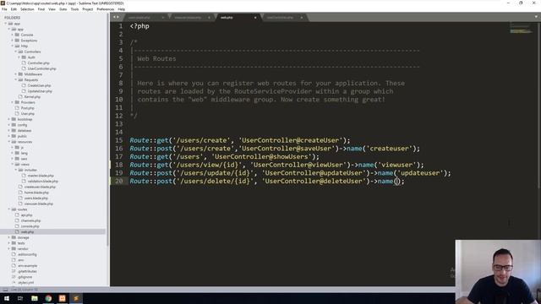The height and width of the screenshot is (304, 541).
Task: Open Windows Start menu
Action: [7, 298]
